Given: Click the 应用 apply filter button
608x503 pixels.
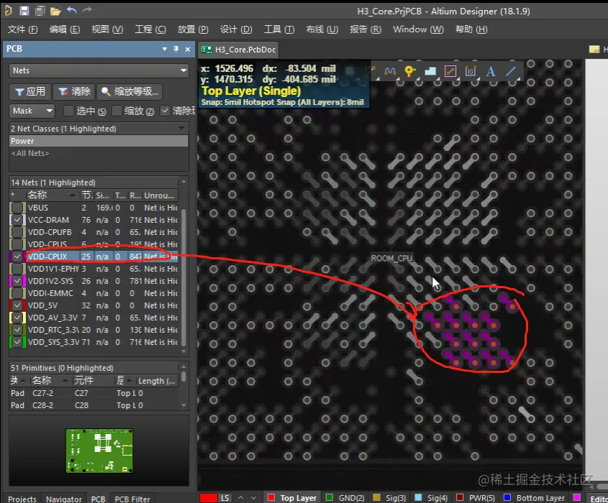Looking at the screenshot, I should [30, 91].
